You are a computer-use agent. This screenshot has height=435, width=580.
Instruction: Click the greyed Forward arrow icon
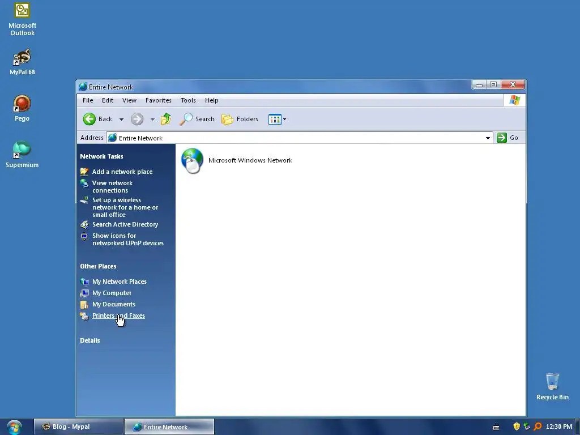point(137,119)
